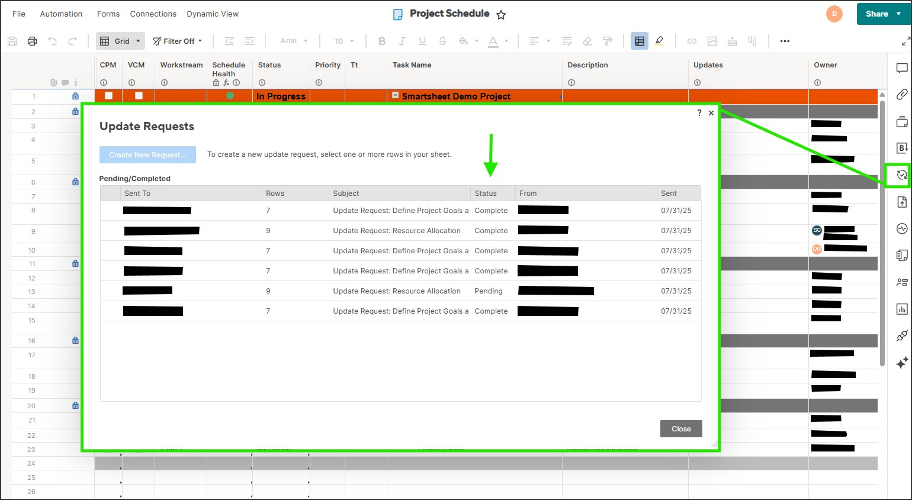The image size is (912, 500).
Task: Click the help question mark in dialog
Action: 699,112
